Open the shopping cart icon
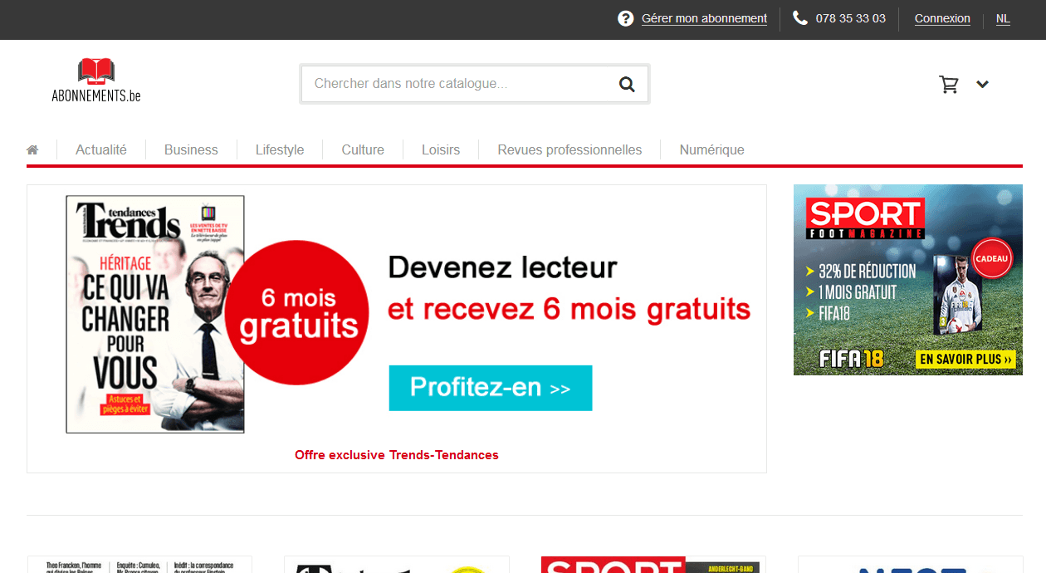 [x=949, y=84]
